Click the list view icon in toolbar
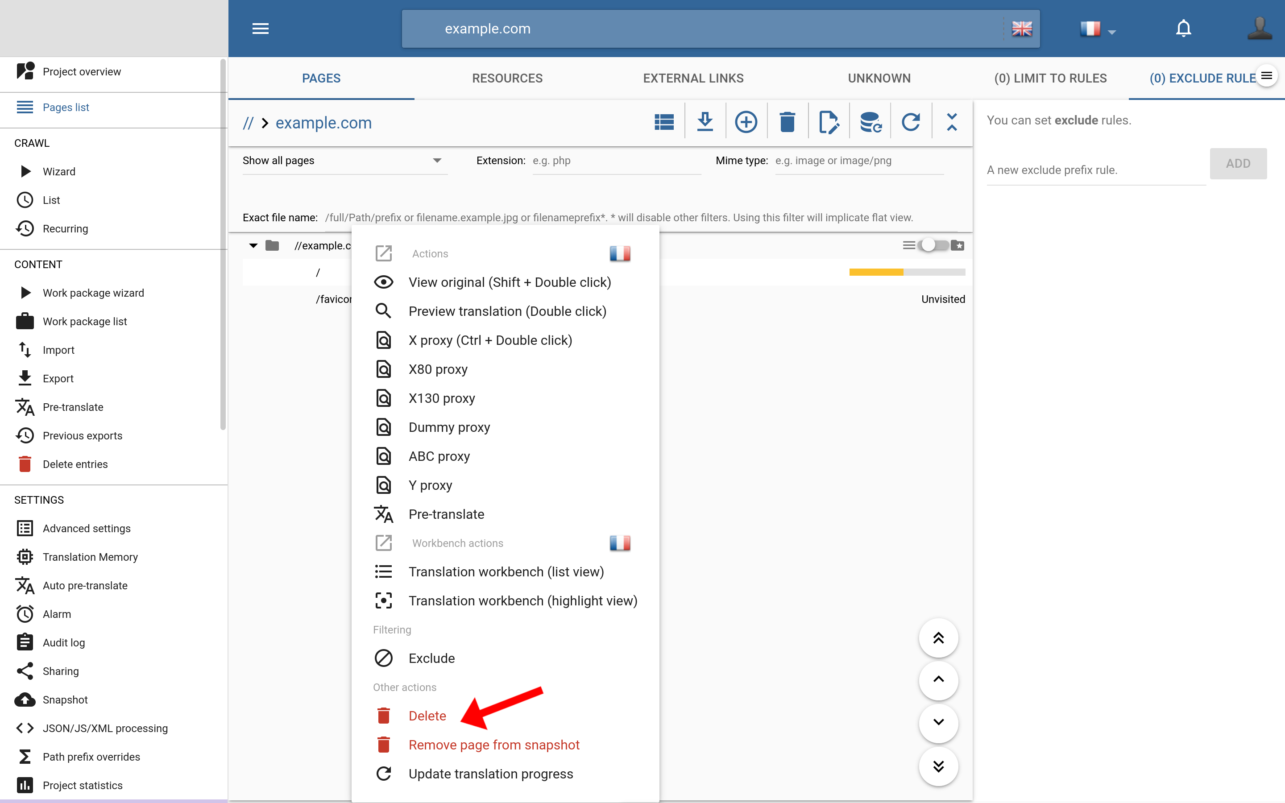1285x803 pixels. pos(664,122)
